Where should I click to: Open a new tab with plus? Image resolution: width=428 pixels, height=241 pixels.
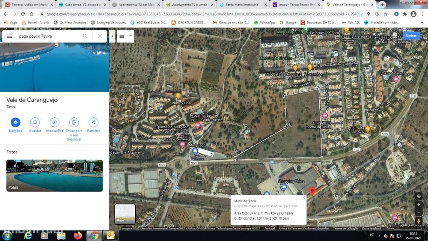tap(382, 5)
